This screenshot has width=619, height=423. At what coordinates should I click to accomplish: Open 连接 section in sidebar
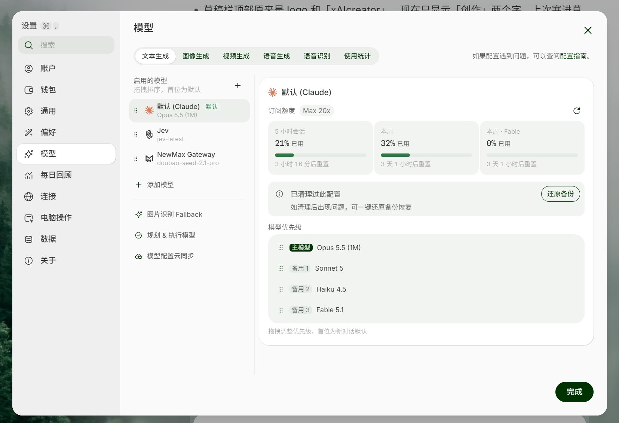[66, 197]
